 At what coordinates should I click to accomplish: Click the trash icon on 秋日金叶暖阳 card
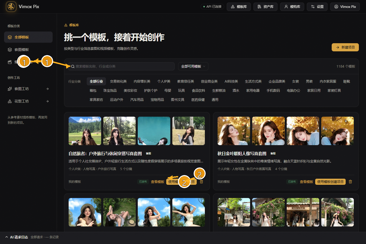350,182
